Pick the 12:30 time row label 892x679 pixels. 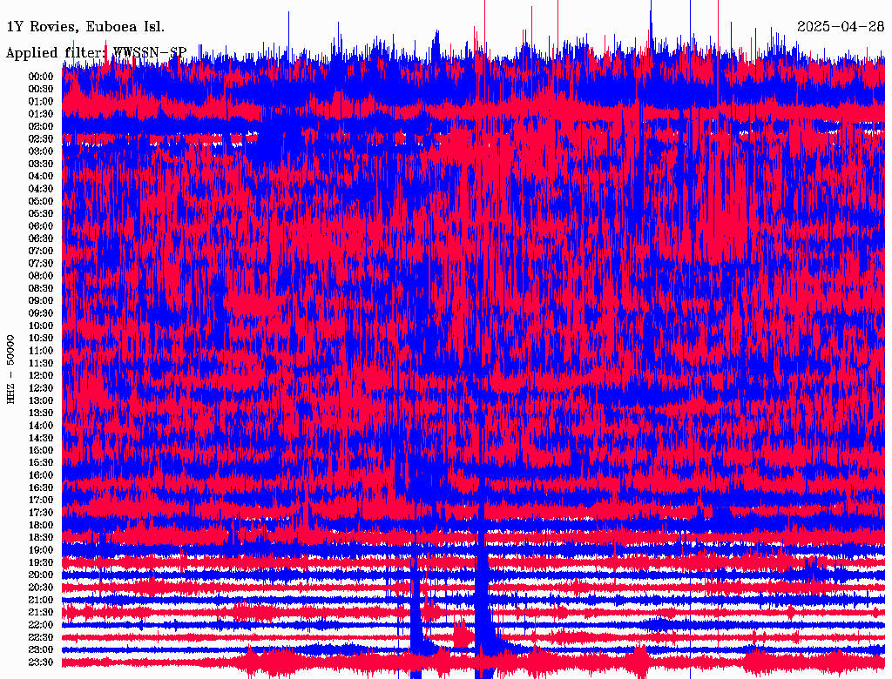tap(41, 388)
